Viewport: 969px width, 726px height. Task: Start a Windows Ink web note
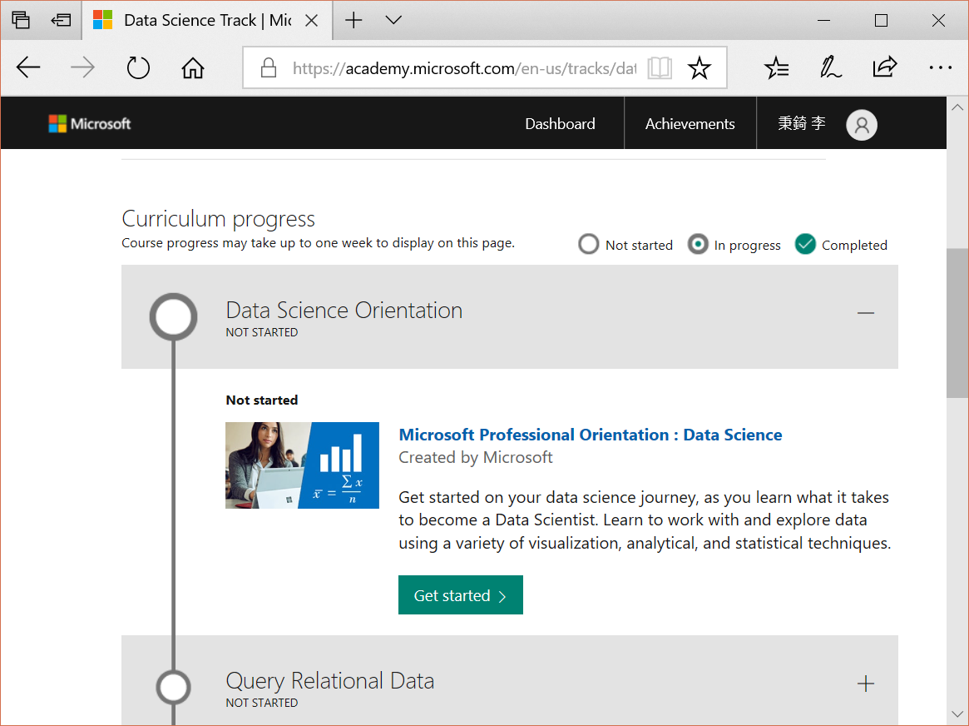pyautogui.click(x=830, y=67)
